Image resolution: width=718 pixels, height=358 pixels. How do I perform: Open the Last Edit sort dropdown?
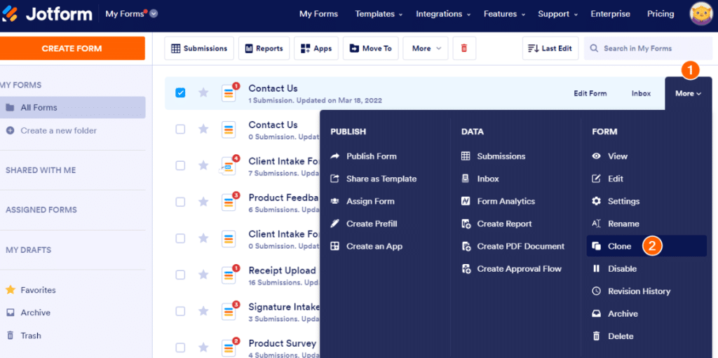(550, 48)
